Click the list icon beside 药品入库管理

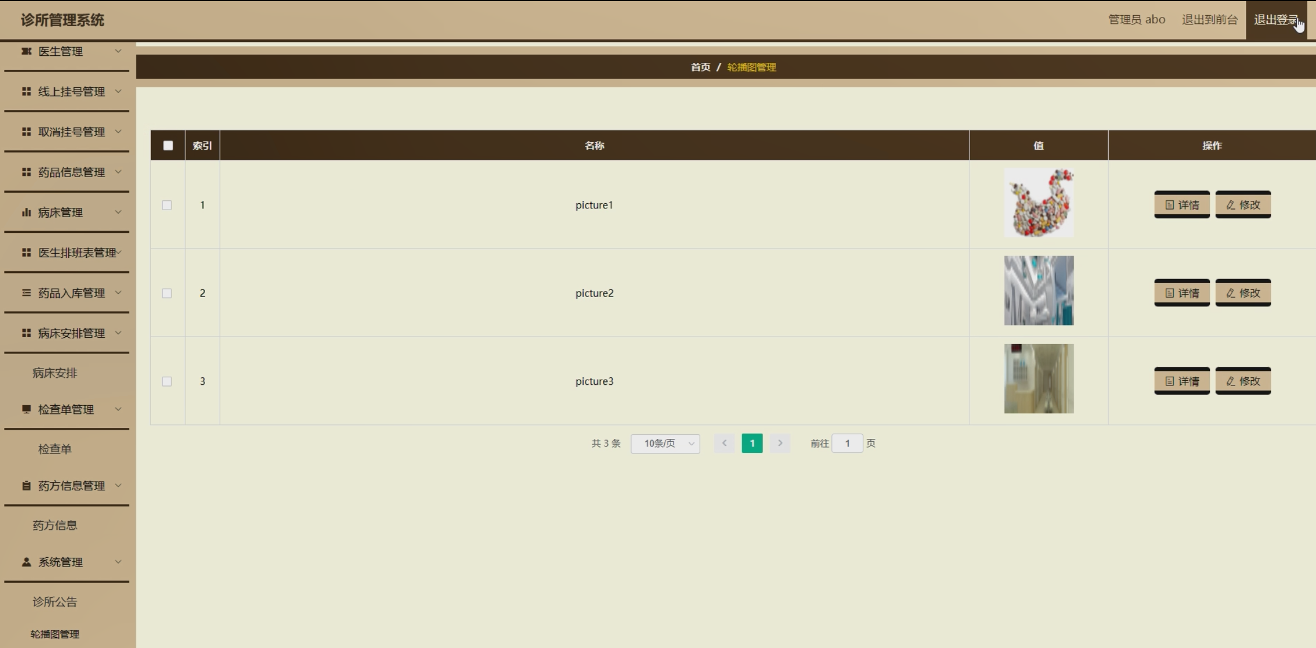pos(26,293)
